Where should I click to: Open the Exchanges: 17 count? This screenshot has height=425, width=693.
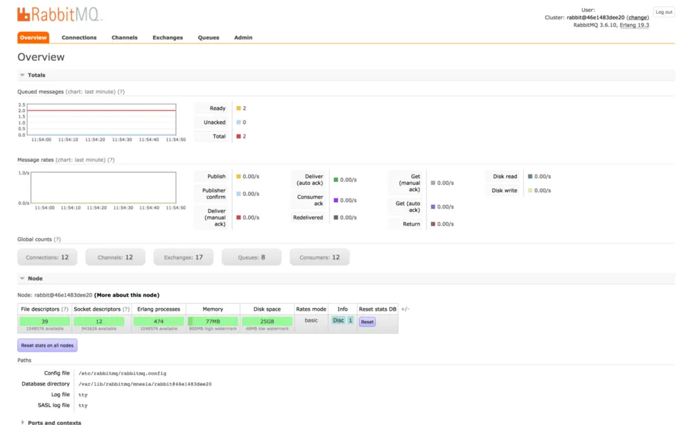point(184,257)
